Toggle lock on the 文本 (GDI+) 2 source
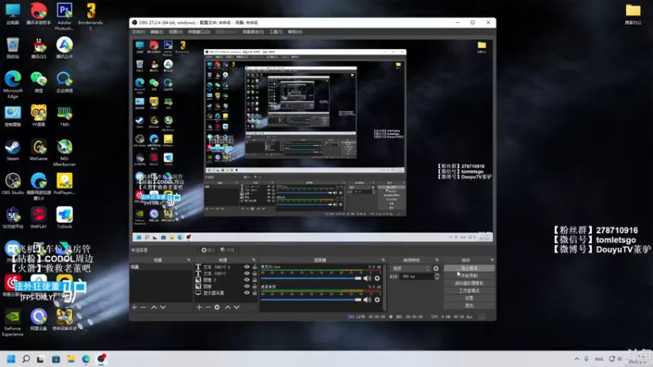653x367 pixels. [x=255, y=268]
